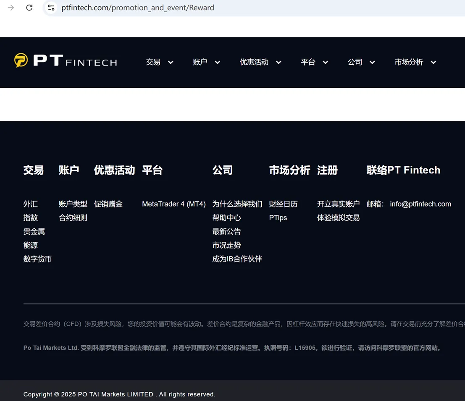The width and height of the screenshot is (465, 401).
Task: Expand the 交易 dropdown chevron in navbar
Action: 171,62
